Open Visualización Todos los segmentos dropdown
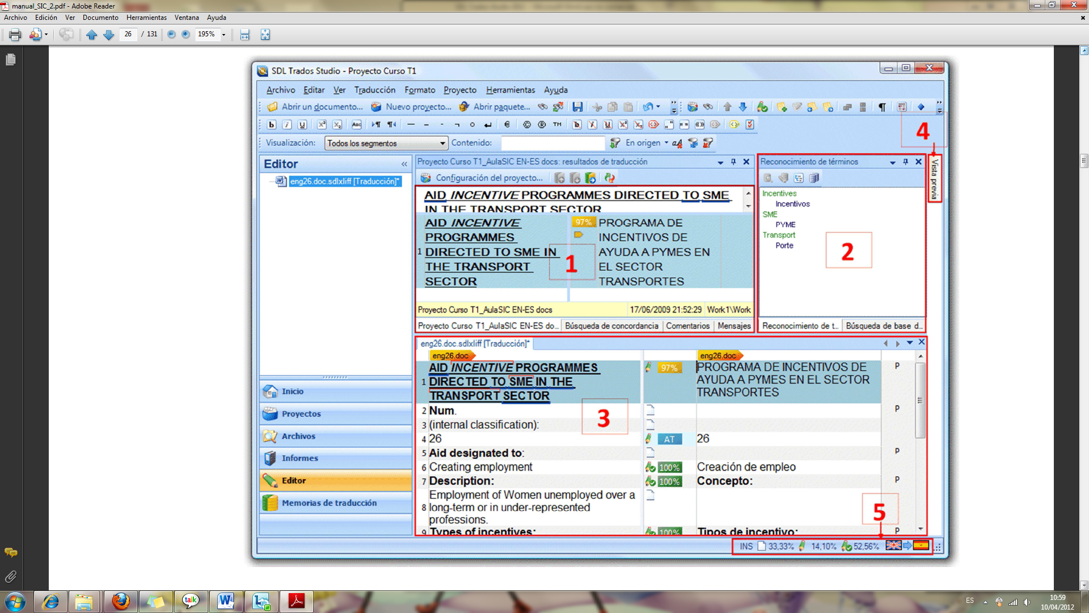 click(386, 143)
